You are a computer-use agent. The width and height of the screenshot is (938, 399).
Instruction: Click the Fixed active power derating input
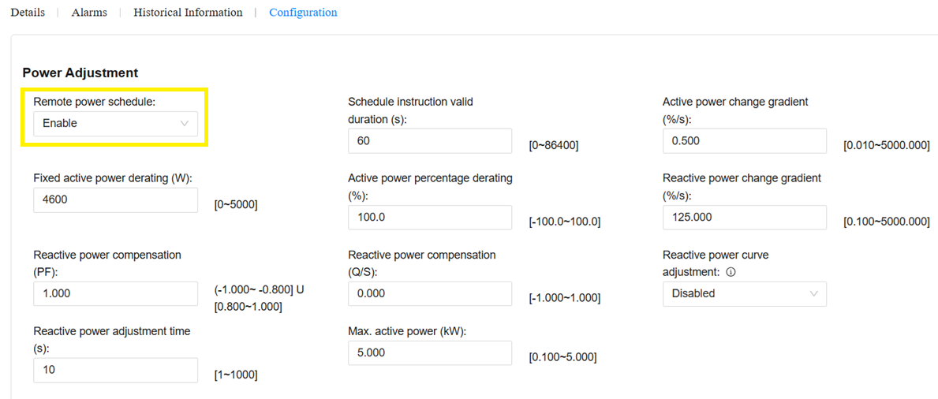115,200
